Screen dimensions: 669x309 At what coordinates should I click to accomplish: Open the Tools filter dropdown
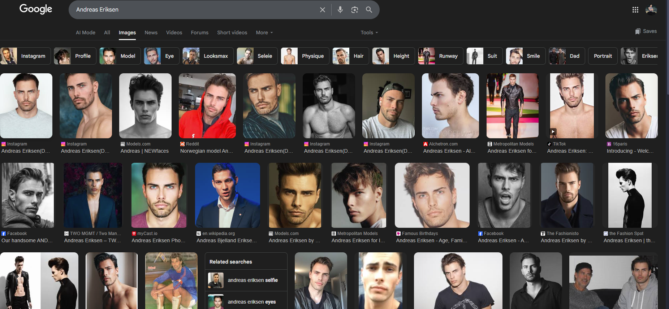click(x=369, y=32)
